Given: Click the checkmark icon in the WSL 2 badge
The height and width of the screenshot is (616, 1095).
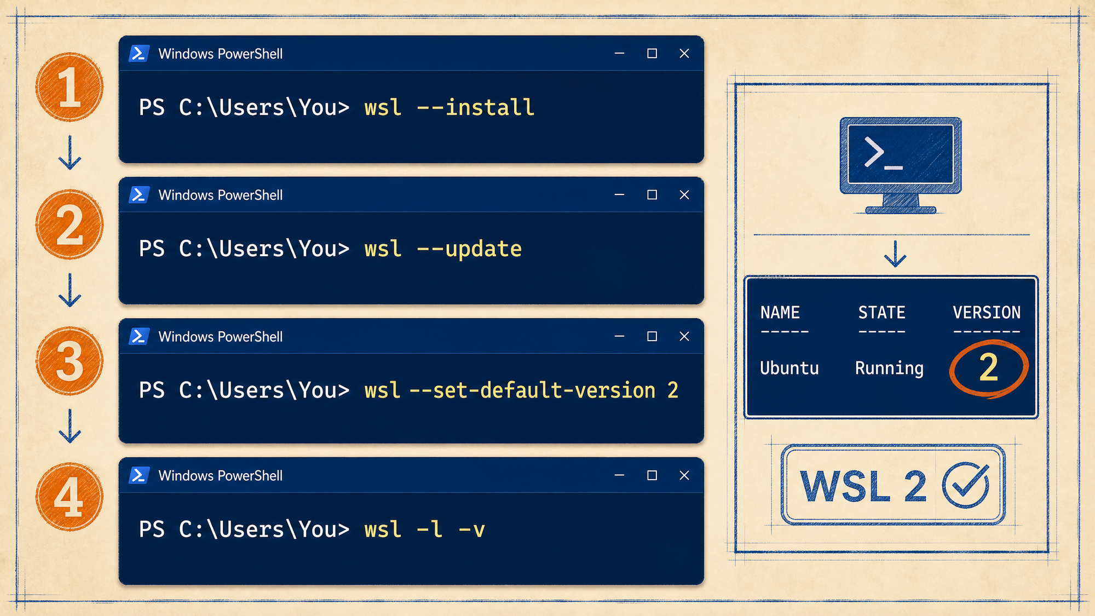Looking at the screenshot, I should (x=966, y=485).
